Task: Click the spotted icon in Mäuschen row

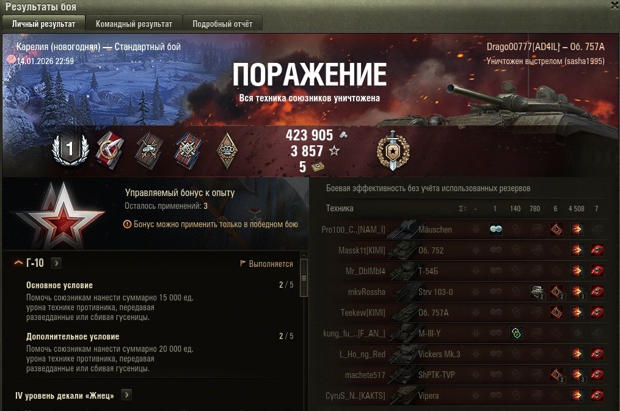Action: 496,229
